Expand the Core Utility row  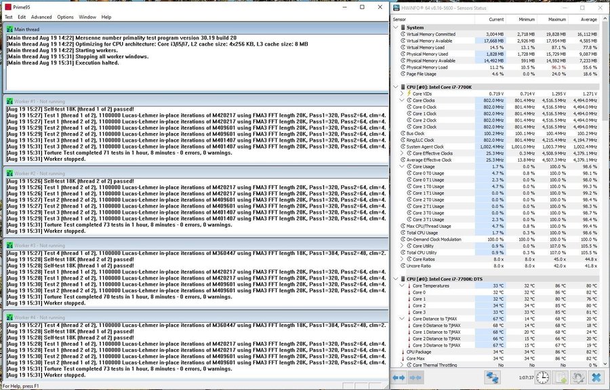tap(402, 246)
